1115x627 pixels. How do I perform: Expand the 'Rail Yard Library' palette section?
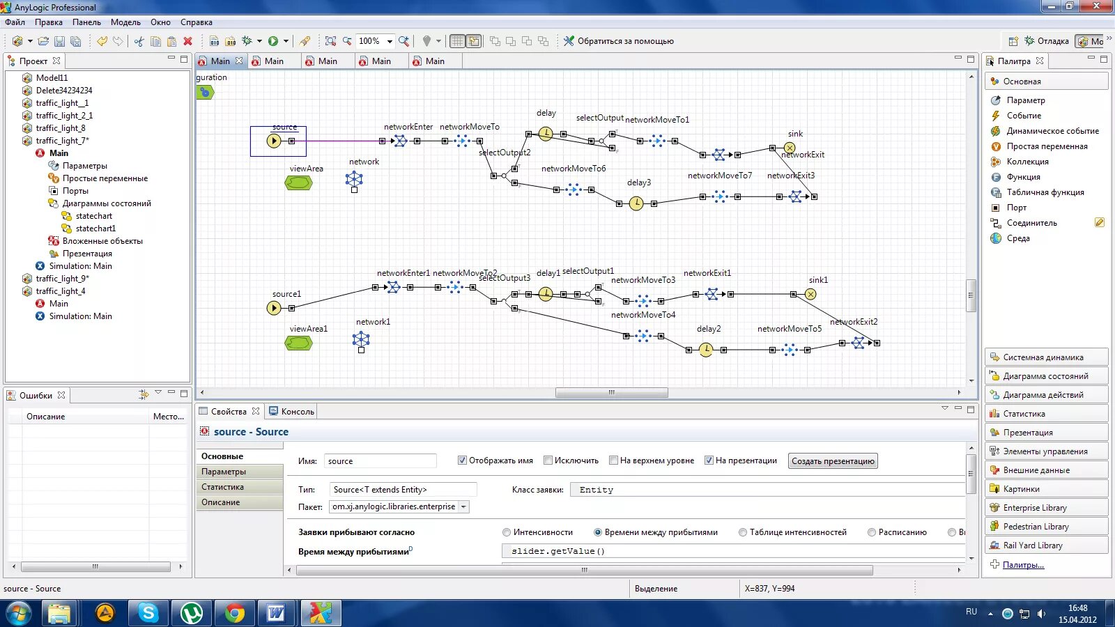coord(1046,545)
